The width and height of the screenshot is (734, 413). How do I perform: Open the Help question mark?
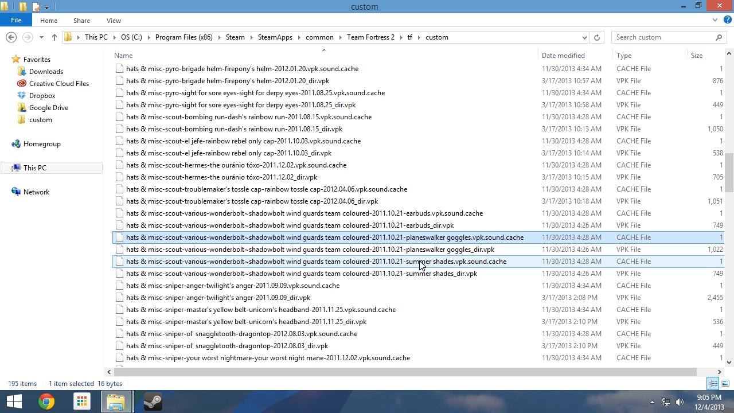click(x=727, y=20)
